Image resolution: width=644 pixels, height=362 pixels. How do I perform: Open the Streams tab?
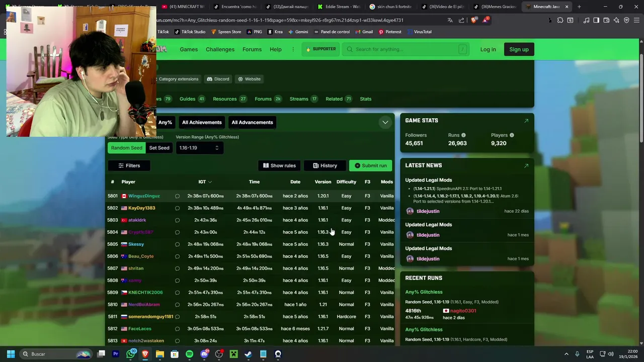point(303,99)
